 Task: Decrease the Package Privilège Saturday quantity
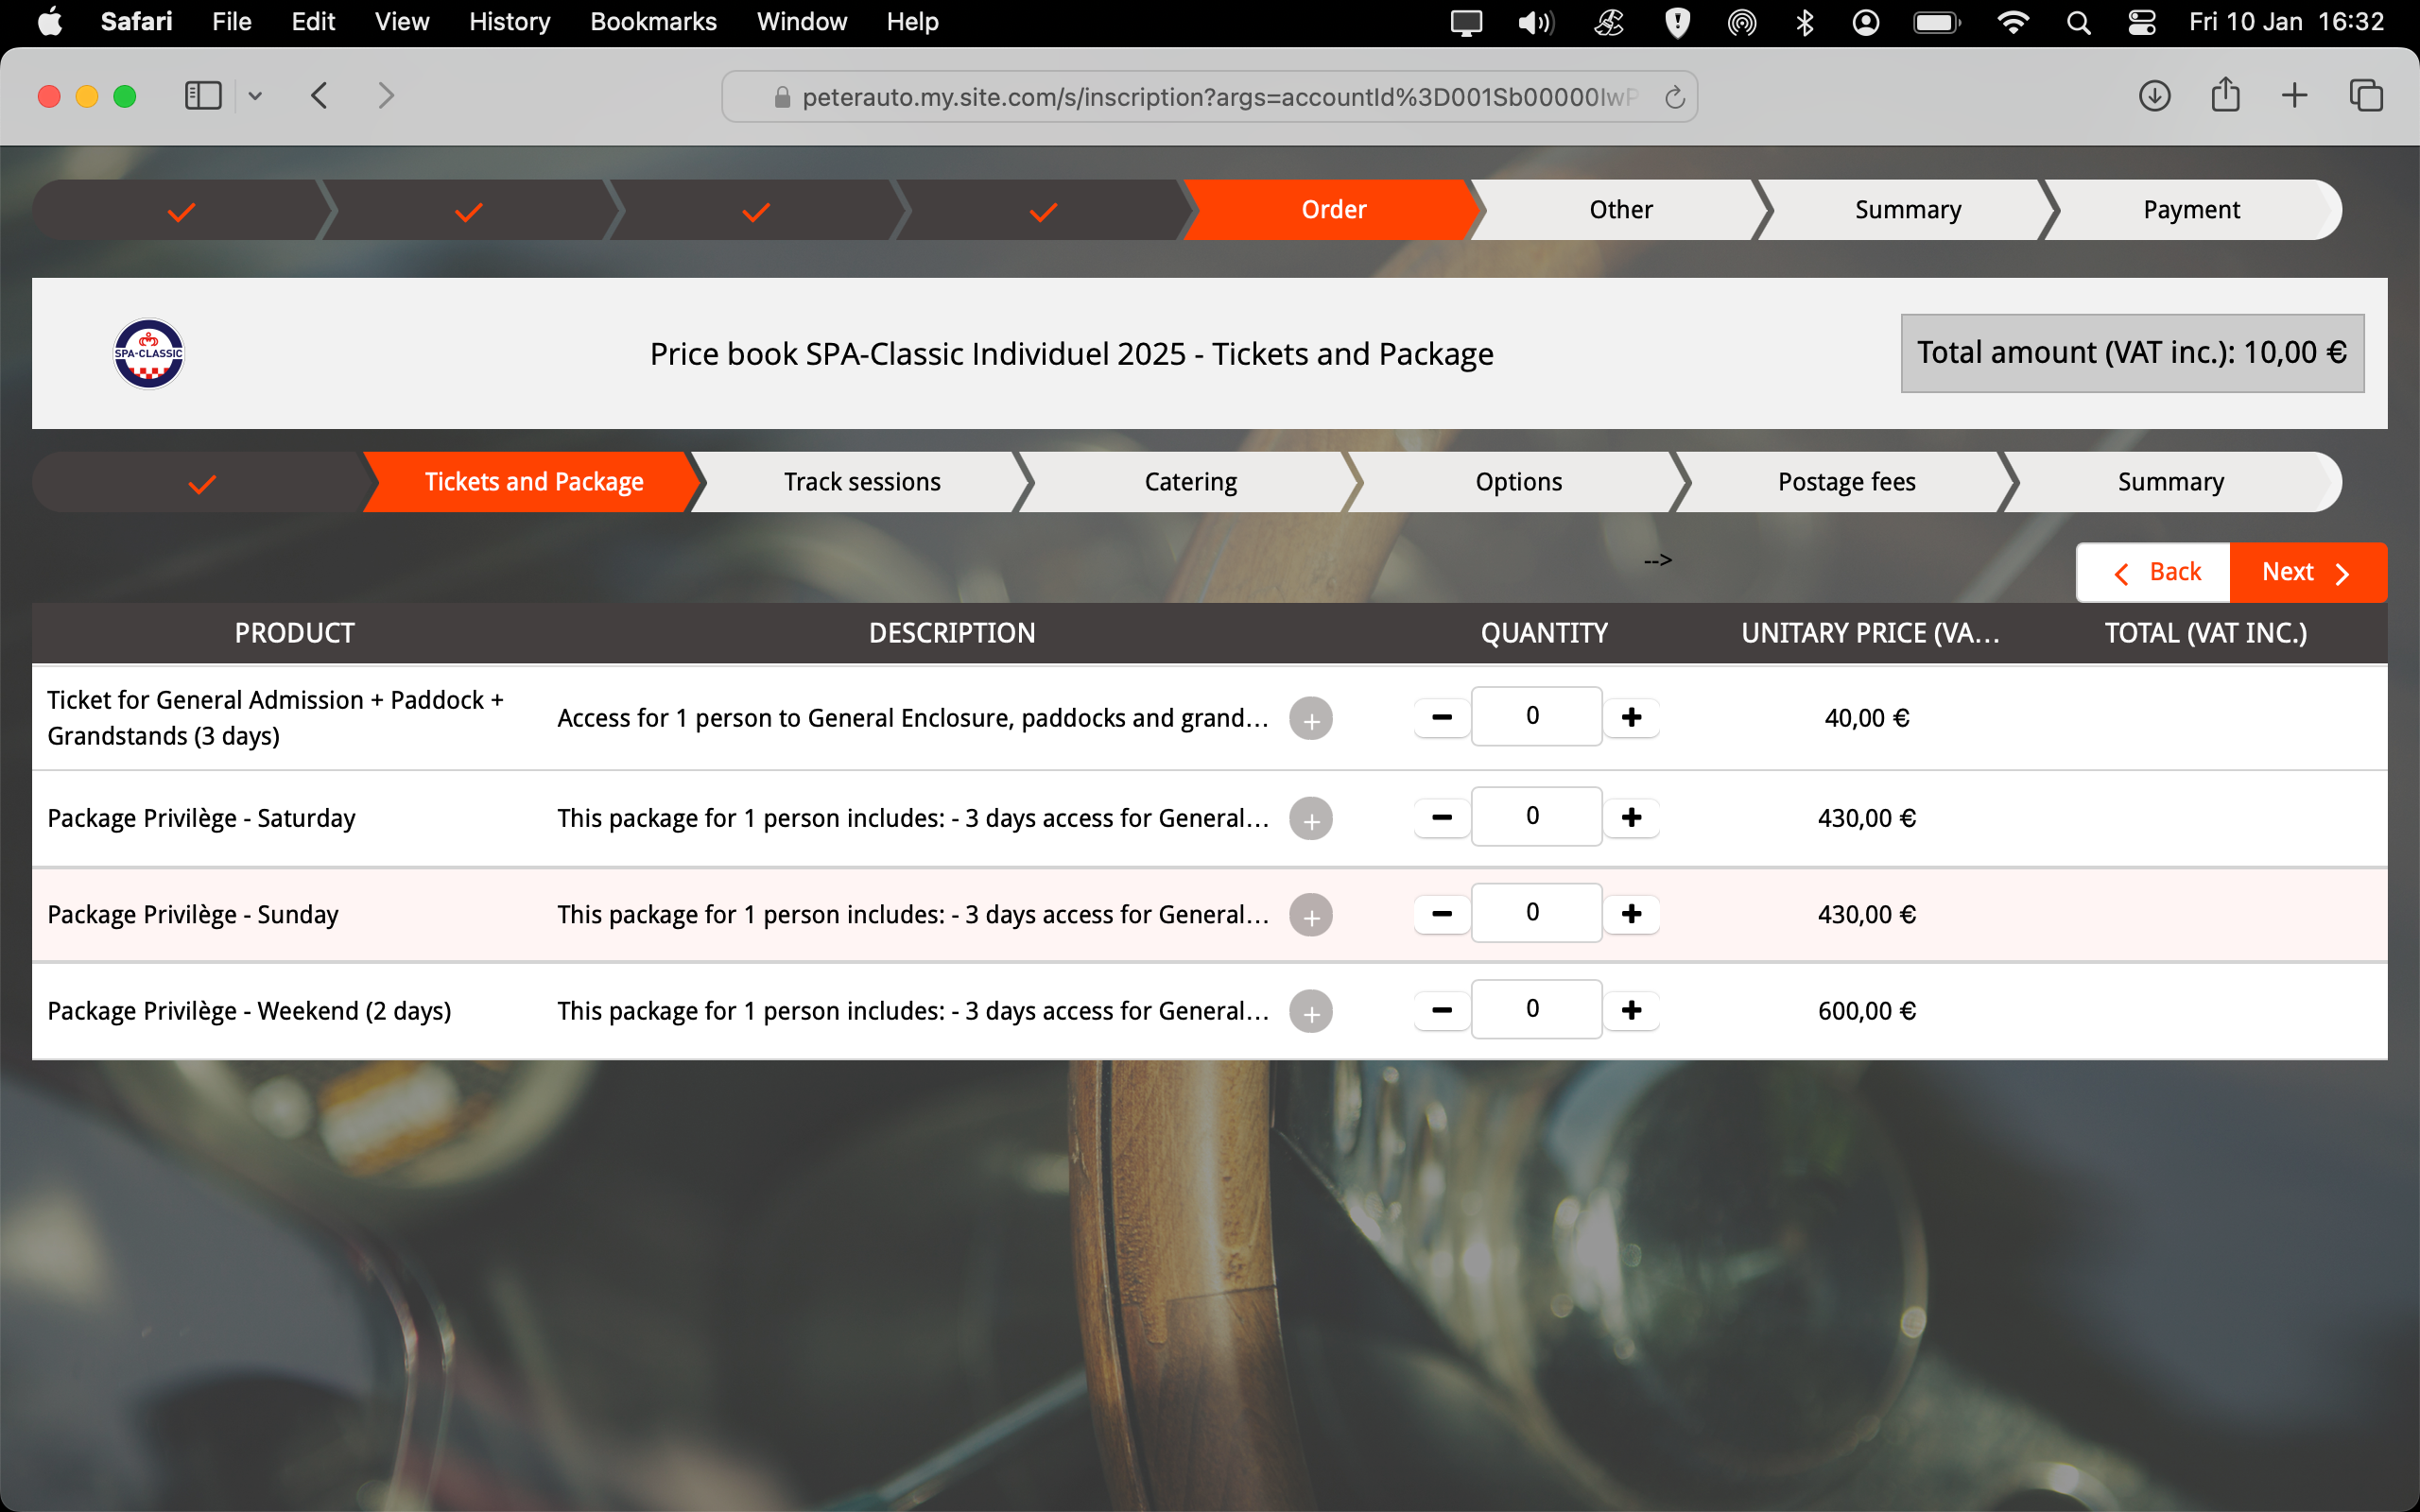coord(1441,817)
